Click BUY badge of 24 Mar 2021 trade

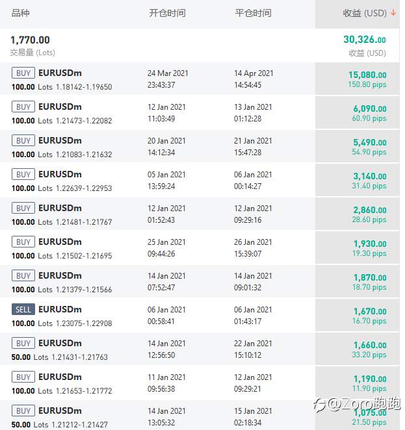[x=23, y=73]
